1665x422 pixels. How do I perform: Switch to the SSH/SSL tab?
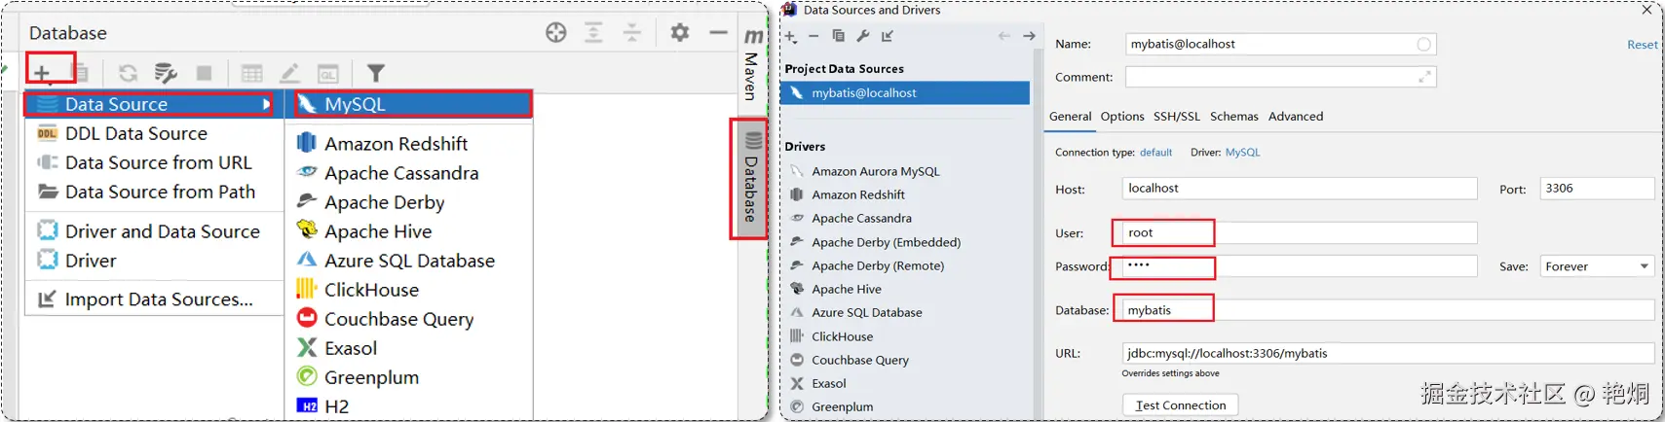click(1177, 117)
